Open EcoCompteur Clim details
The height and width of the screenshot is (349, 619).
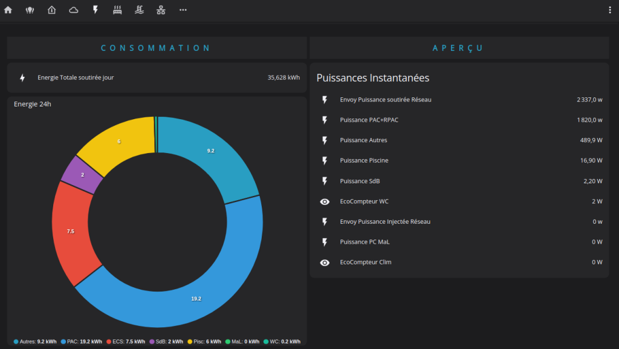459,262
